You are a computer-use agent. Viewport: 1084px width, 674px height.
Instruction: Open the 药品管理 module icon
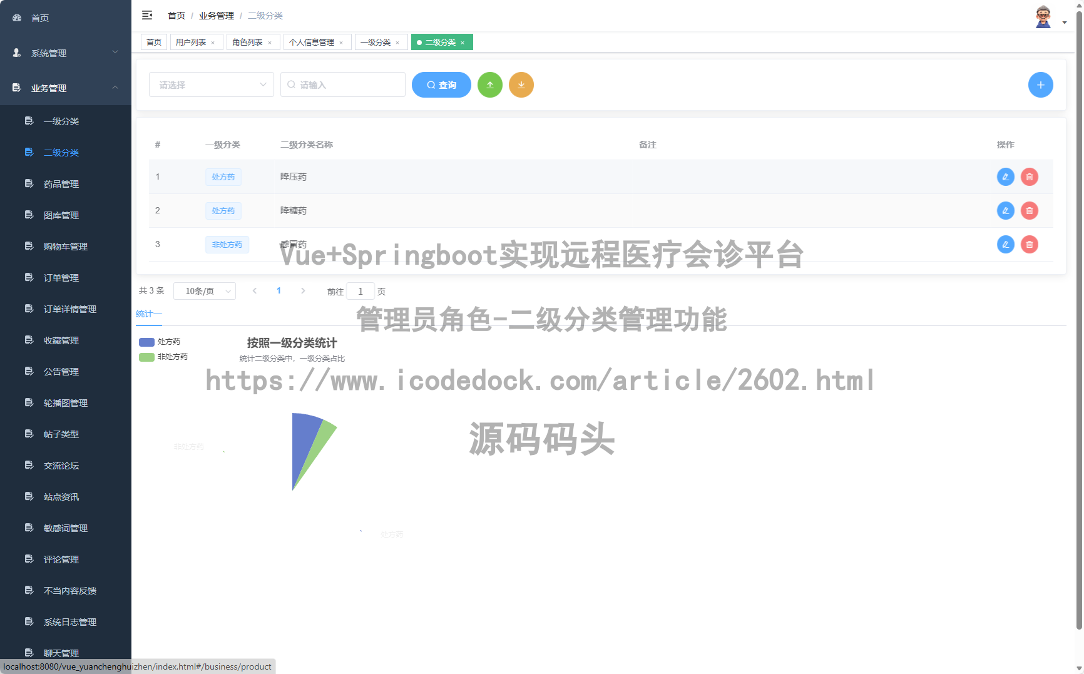click(29, 183)
